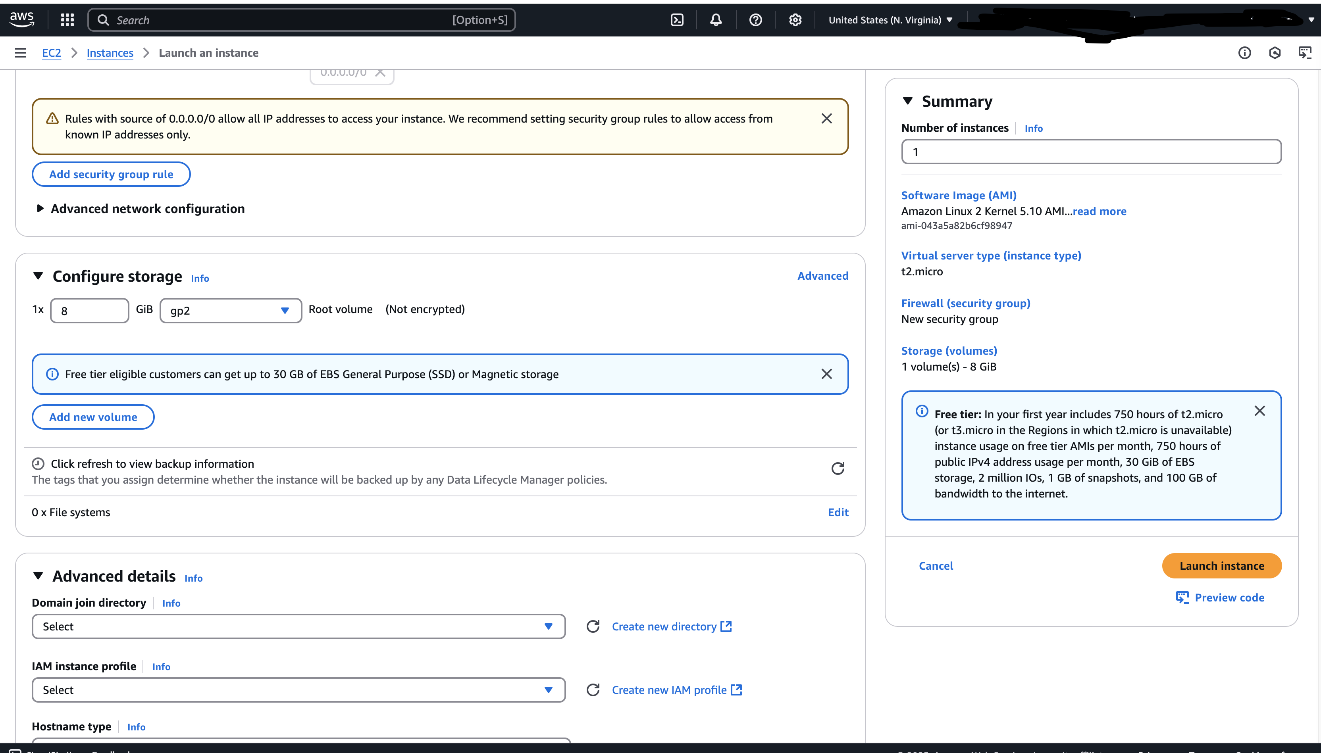Open the Domain join directory Select dropdown
This screenshot has height=753, width=1321.
[298, 626]
